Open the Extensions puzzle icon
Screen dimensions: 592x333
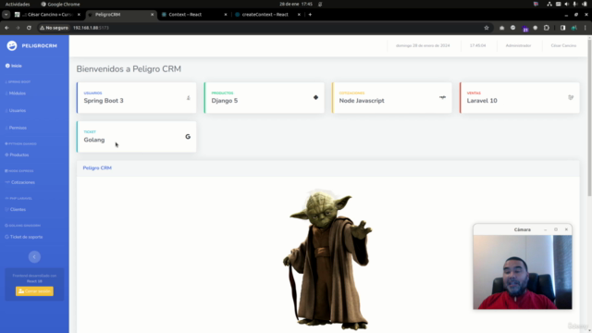point(547,28)
